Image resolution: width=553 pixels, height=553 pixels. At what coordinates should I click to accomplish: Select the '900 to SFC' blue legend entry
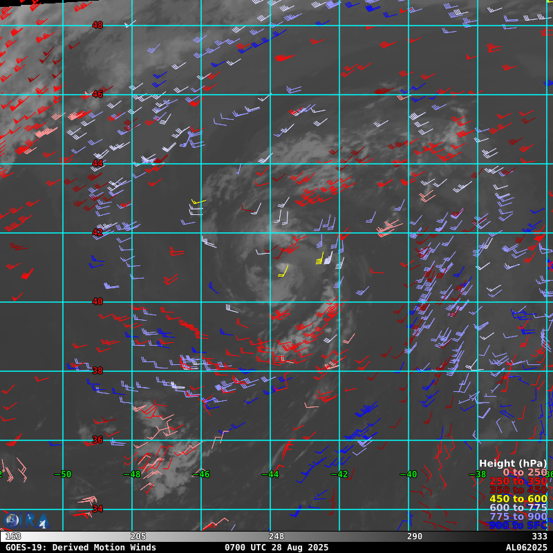pyautogui.click(x=518, y=526)
